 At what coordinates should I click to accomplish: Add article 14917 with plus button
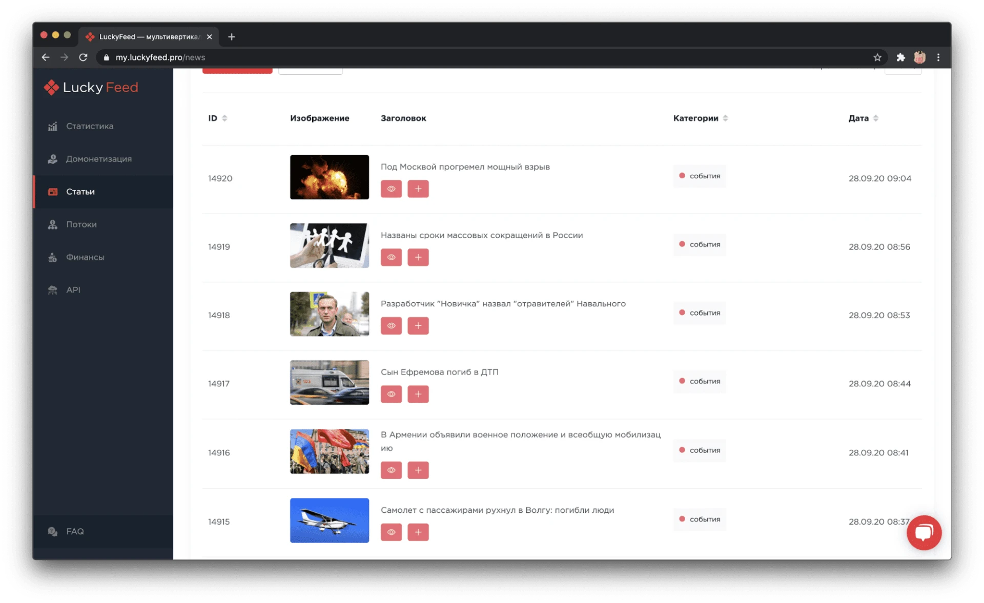[418, 394]
